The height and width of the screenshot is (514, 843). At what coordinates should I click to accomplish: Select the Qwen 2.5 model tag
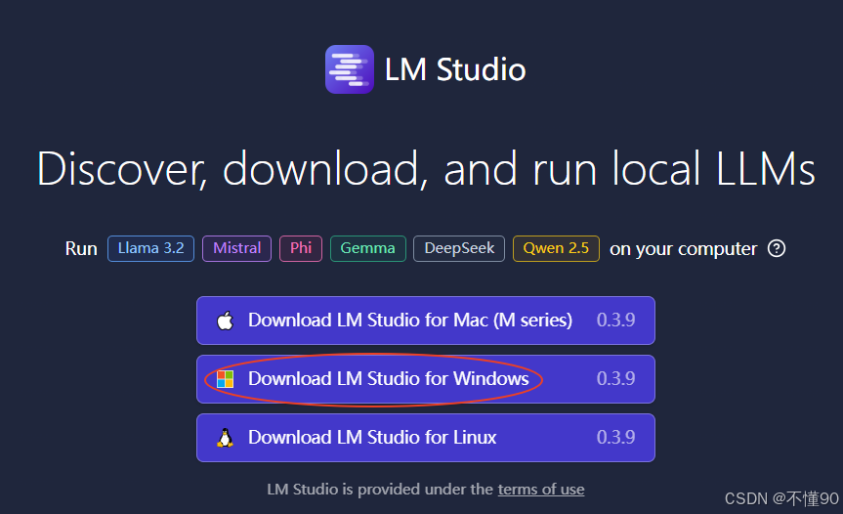[x=556, y=248]
